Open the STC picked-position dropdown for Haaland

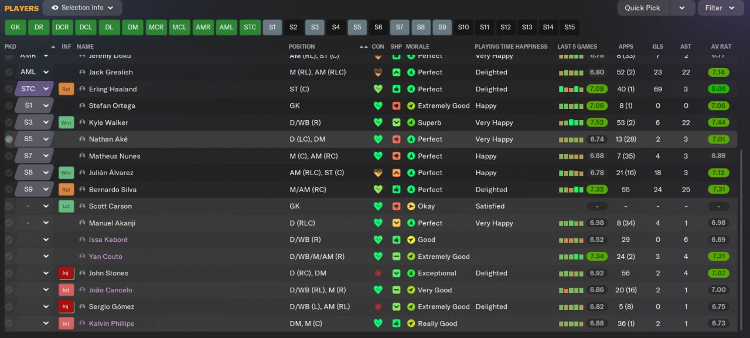click(x=46, y=89)
